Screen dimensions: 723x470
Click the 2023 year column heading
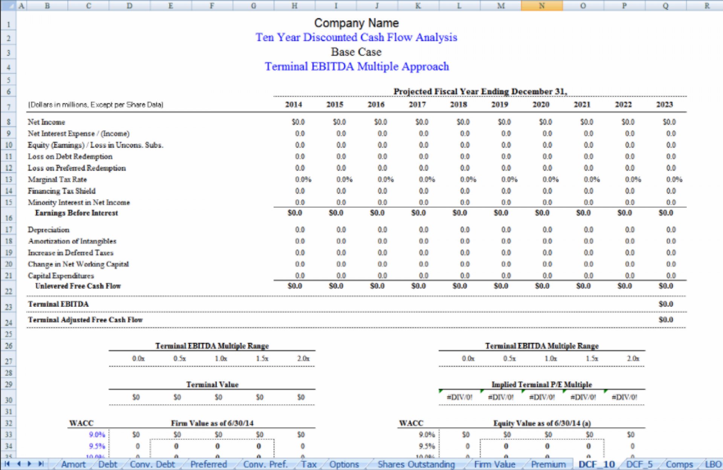(664, 105)
